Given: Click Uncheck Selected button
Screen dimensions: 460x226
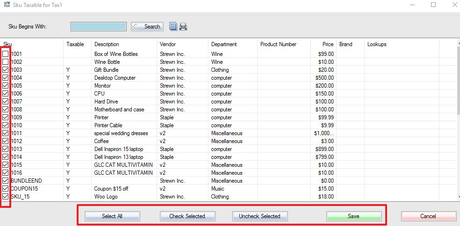Looking at the screenshot, I should tap(259, 216).
